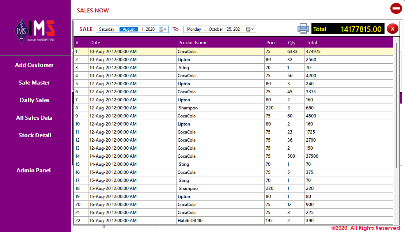Click the day 25, 2021 in To date
The image size is (405, 232).
234,29
